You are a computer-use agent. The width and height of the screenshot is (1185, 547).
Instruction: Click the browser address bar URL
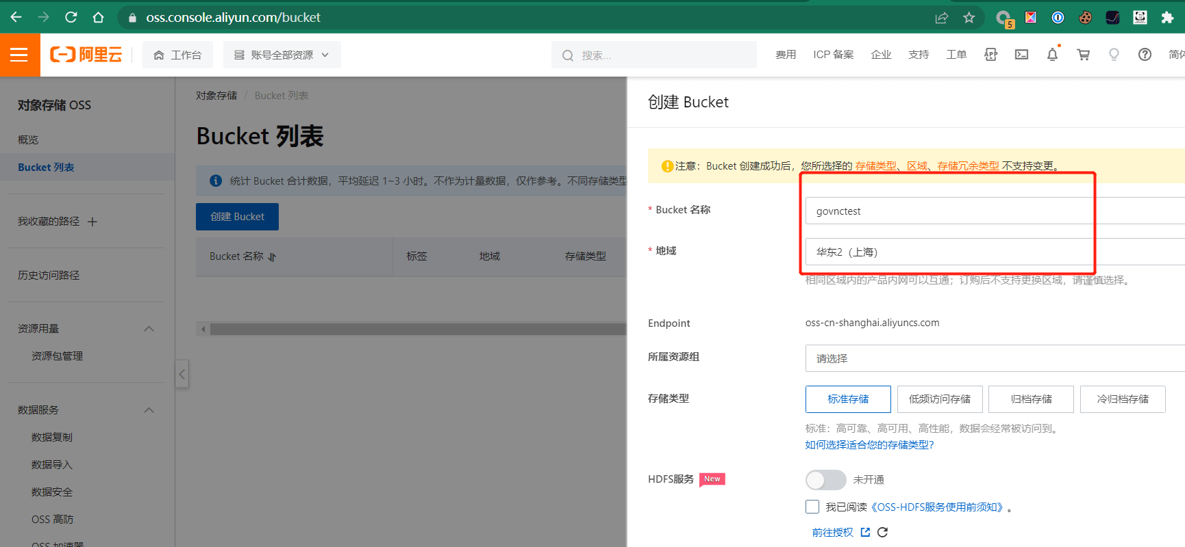click(x=233, y=17)
